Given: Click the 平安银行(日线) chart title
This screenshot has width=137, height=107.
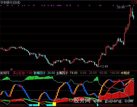Looking at the screenshot, I should point(10,3).
